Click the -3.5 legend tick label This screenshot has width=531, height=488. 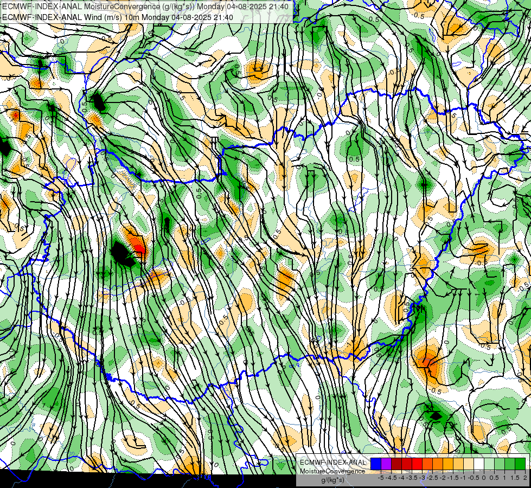tap(412, 478)
